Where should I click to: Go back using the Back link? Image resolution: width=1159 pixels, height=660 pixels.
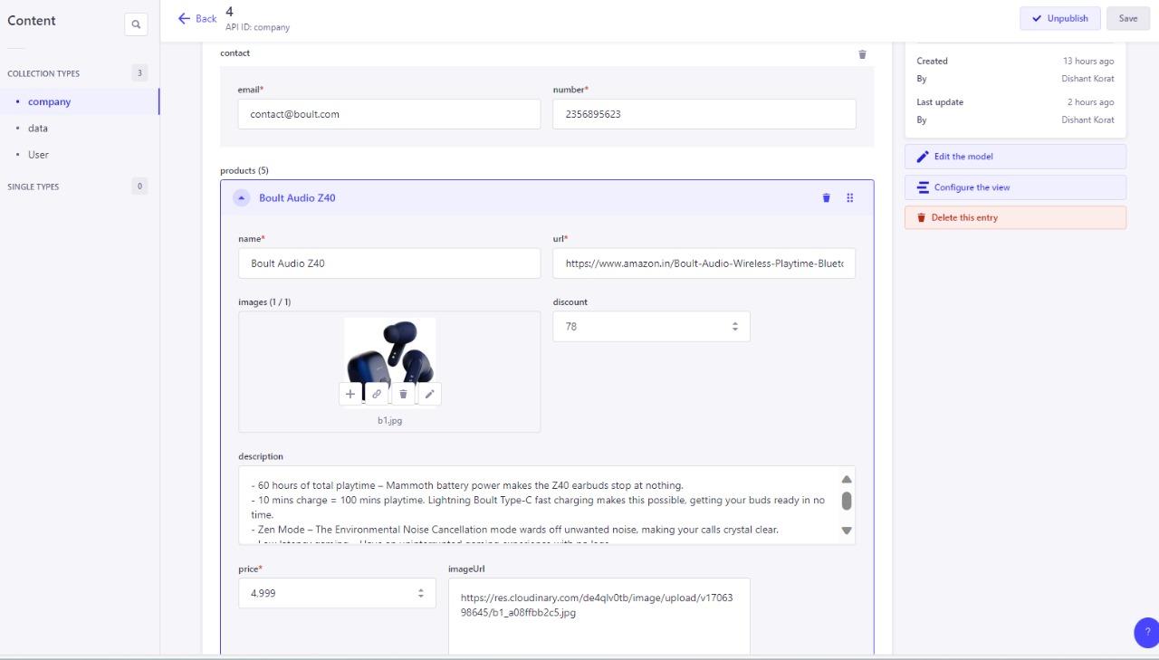pos(197,18)
